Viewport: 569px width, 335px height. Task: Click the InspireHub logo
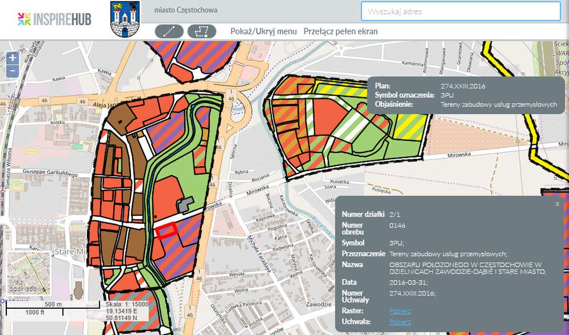[54, 19]
